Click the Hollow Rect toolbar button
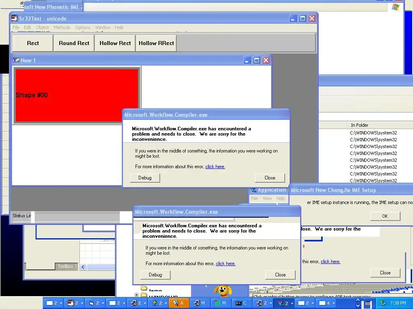 tap(115, 43)
